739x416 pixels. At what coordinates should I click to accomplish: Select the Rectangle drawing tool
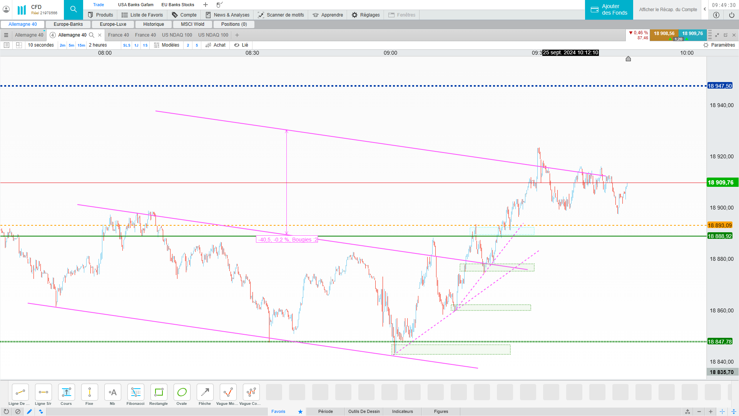pyautogui.click(x=159, y=393)
